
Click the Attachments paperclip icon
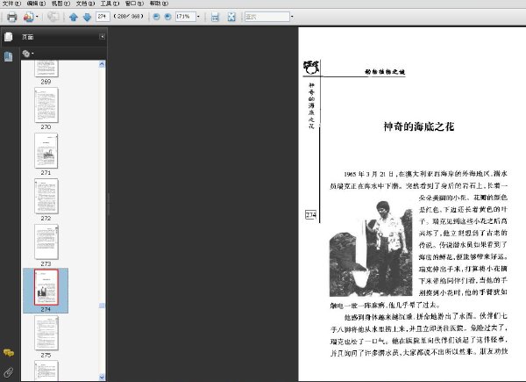point(9,372)
